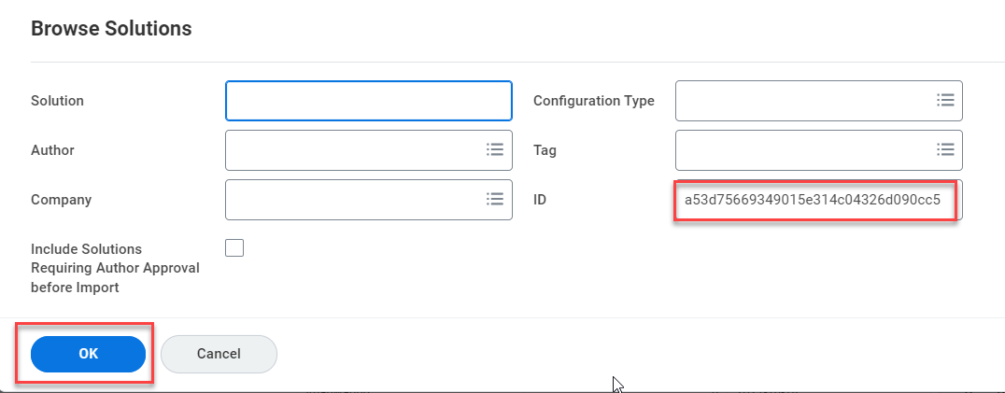Click the ID field containing a53d7566 value
The width and height of the screenshot is (1005, 393).
pyautogui.click(x=813, y=200)
